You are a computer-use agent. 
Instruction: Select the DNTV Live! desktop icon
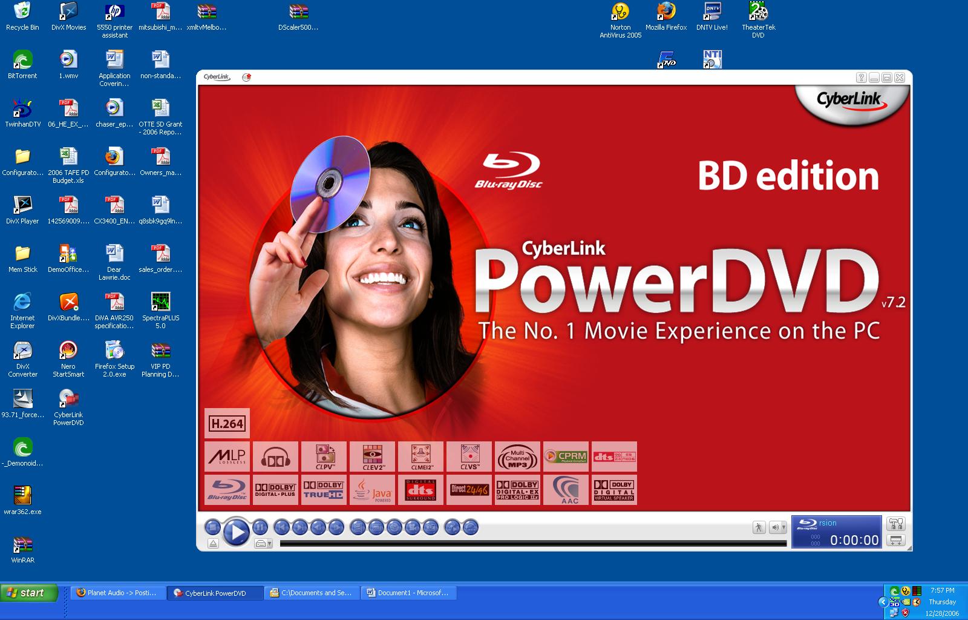pyautogui.click(x=712, y=16)
